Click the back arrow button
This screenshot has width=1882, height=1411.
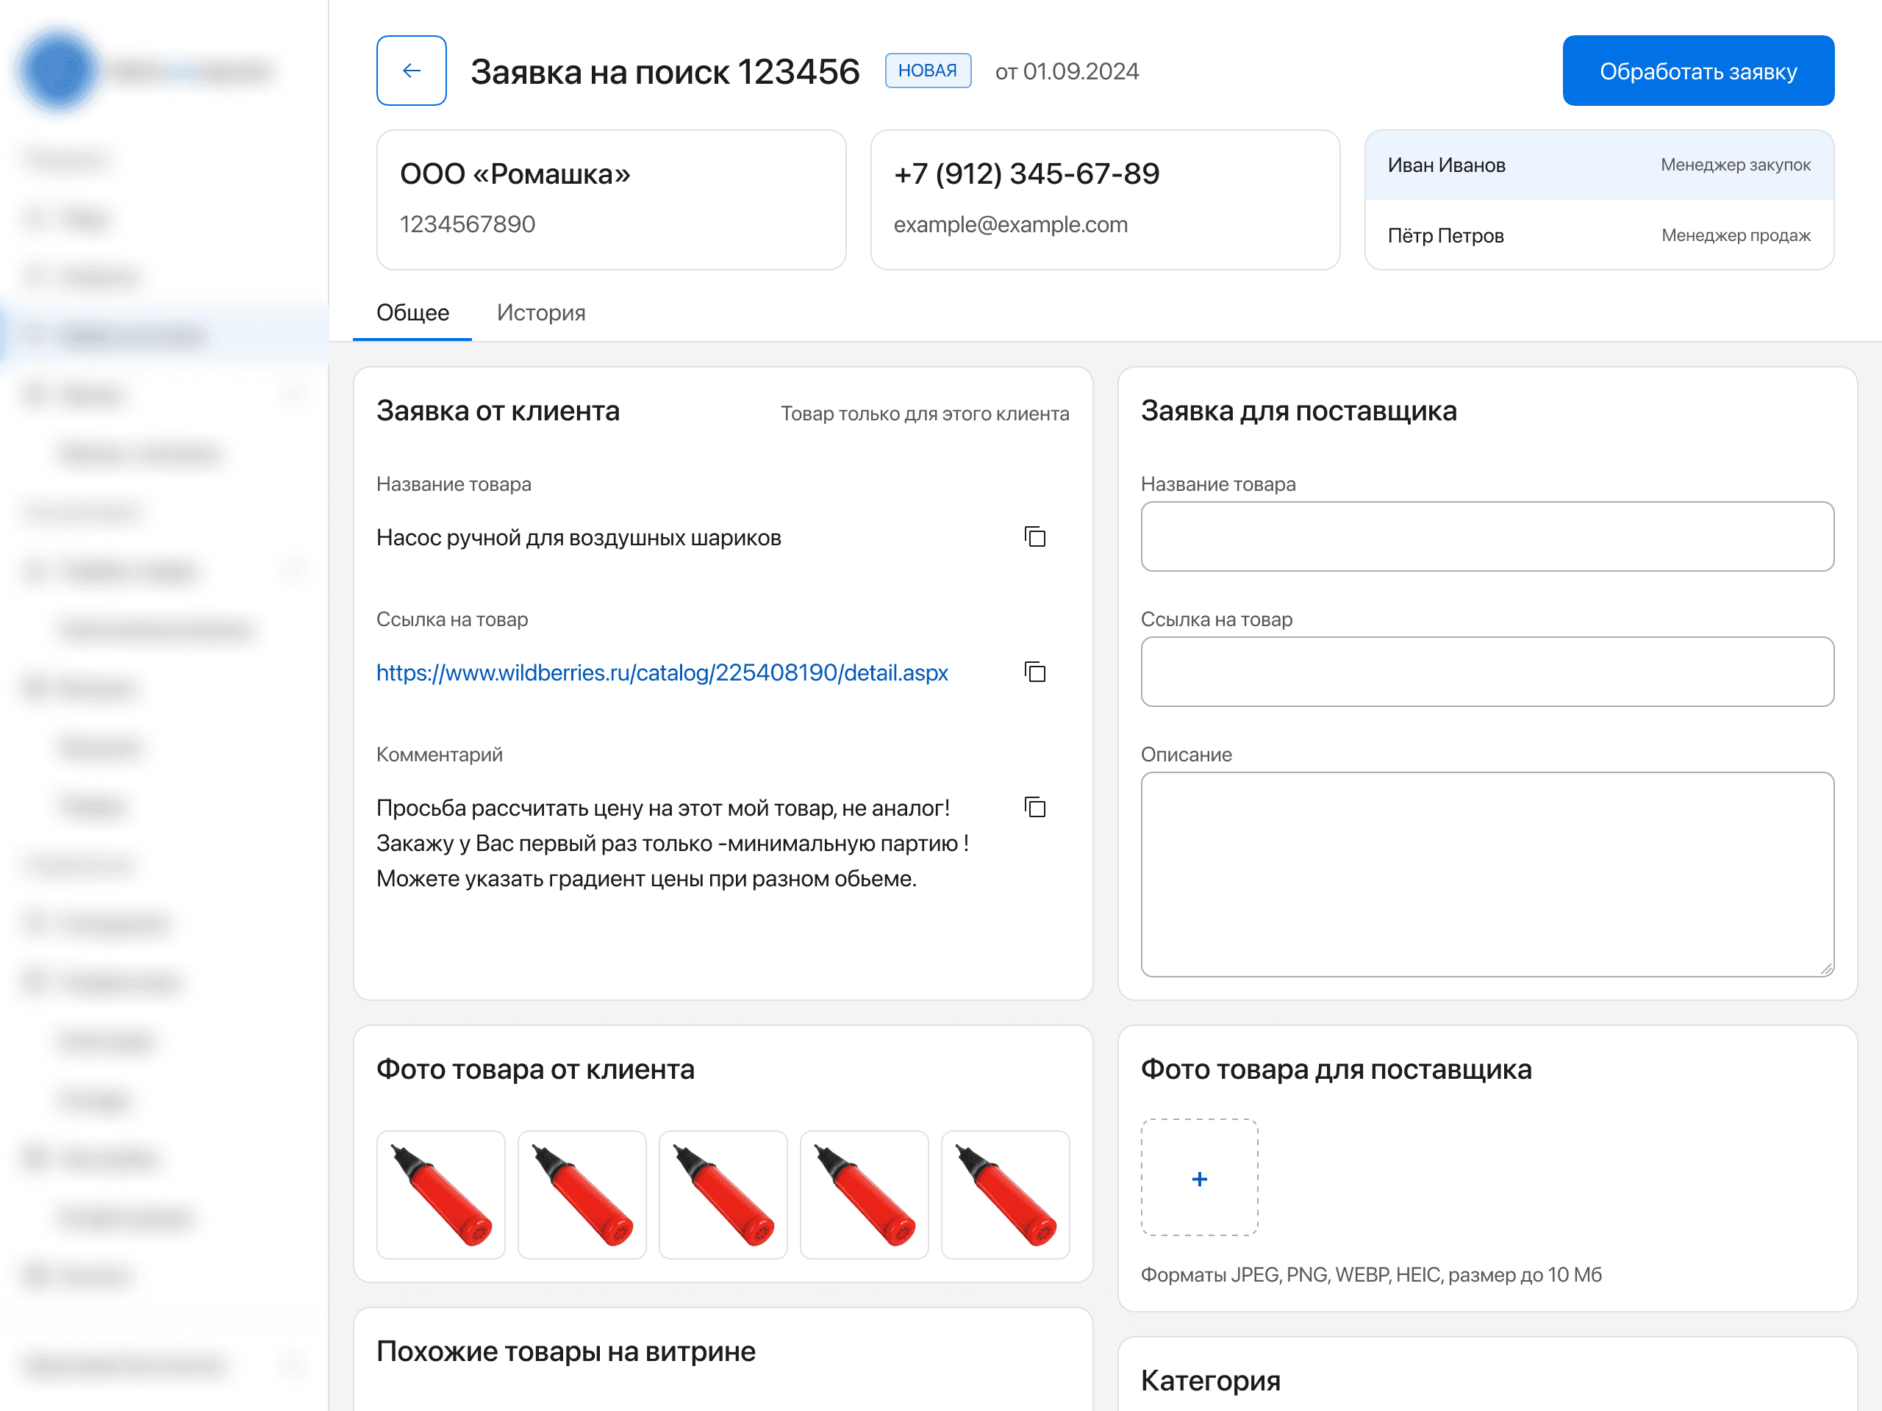(x=411, y=71)
